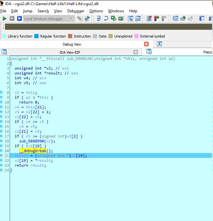Click the sub_D888990 function call
The width and height of the screenshot is (213, 221).
[32, 141]
